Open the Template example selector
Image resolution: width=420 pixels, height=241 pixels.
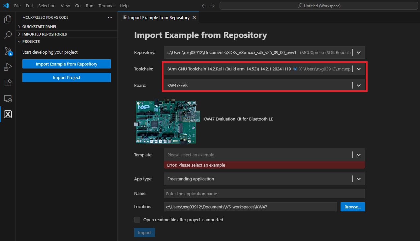click(359, 155)
